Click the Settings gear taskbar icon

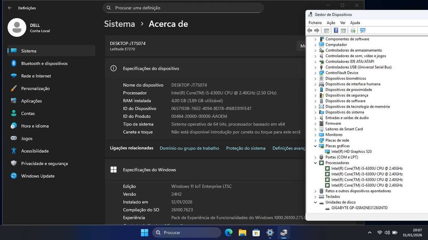[x=270, y=233]
